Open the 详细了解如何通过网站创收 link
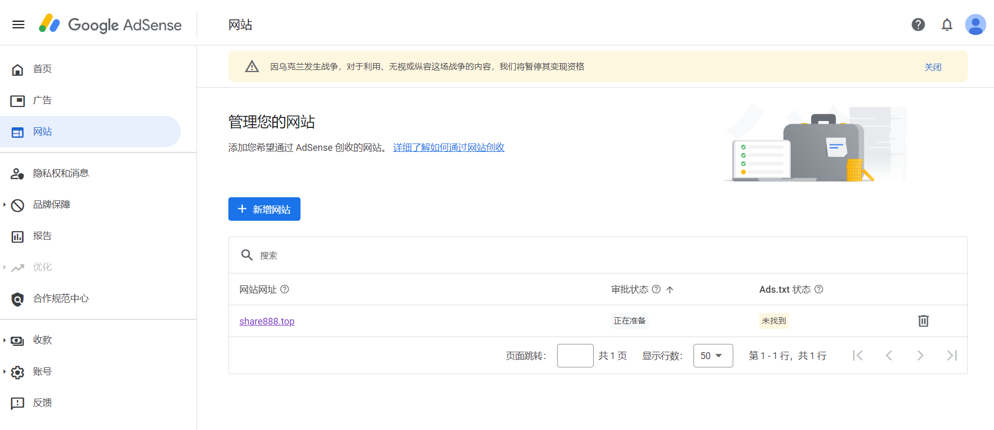Viewport: 994px width, 430px height. click(449, 147)
